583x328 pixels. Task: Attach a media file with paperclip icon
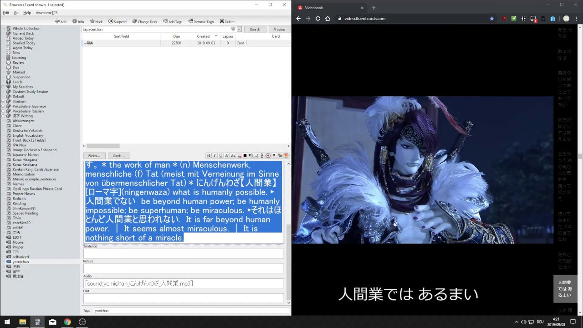point(262,155)
